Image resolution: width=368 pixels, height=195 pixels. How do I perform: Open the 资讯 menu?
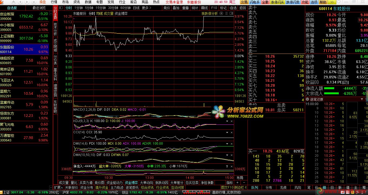coord(77,2)
